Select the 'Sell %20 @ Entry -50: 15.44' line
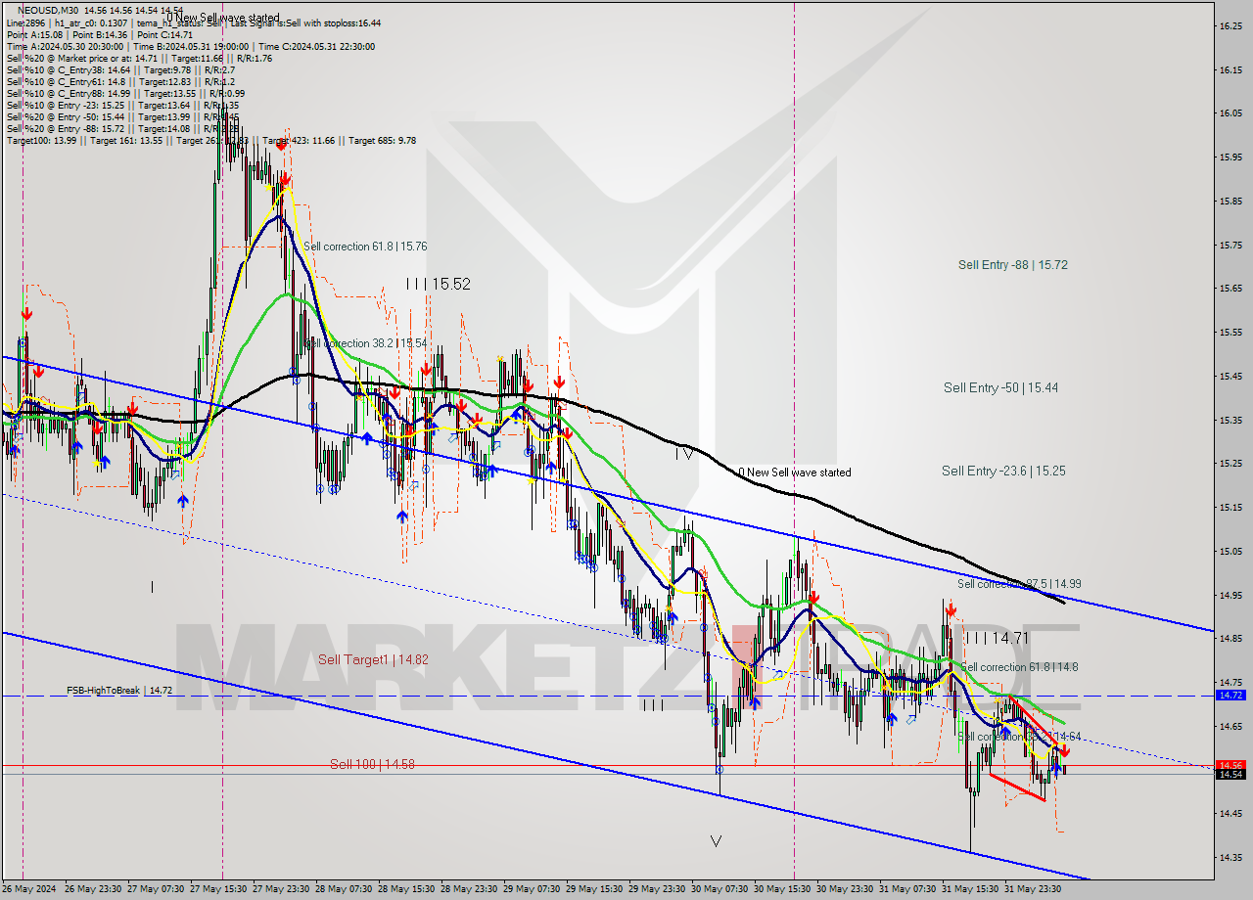The image size is (1253, 900). tap(122, 116)
